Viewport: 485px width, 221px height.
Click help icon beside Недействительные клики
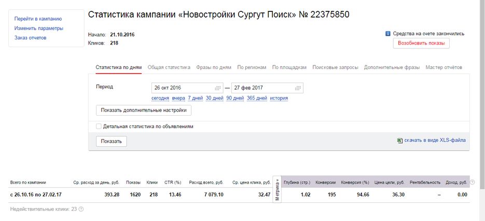[x=81, y=210]
